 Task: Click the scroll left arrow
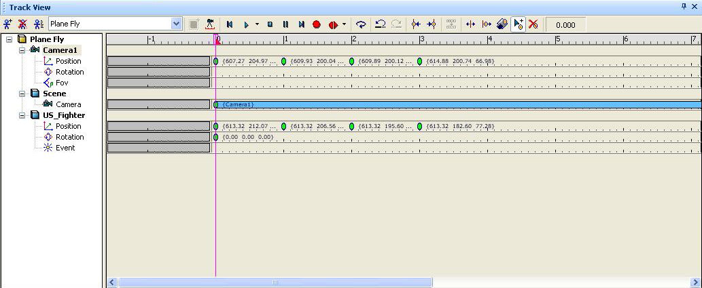coord(112,283)
